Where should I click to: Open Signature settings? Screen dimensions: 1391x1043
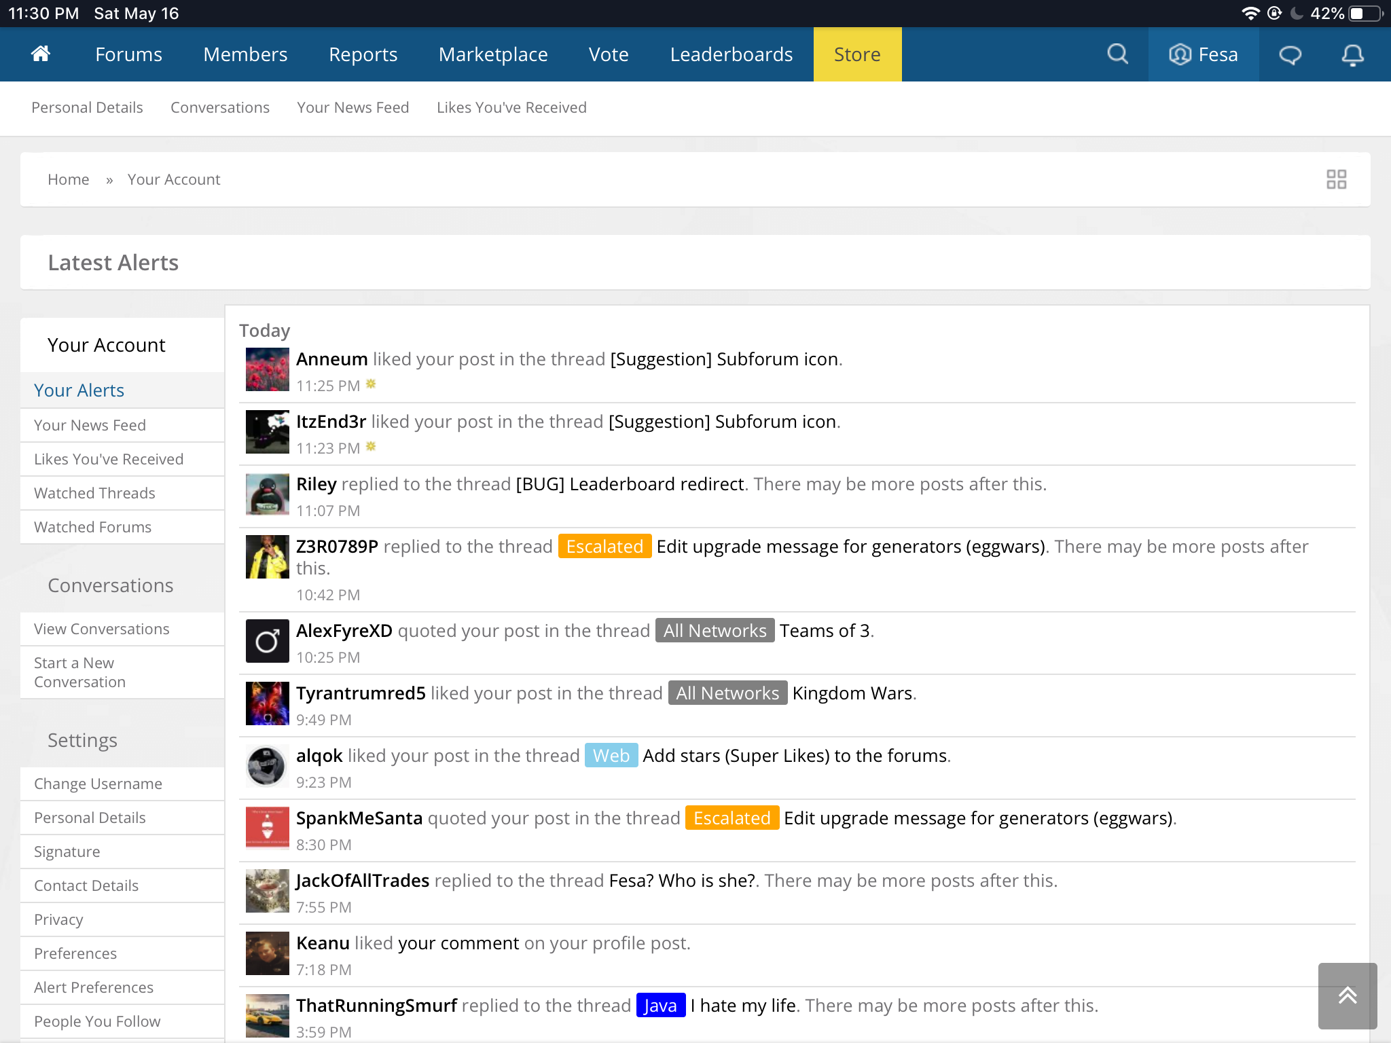point(122,852)
